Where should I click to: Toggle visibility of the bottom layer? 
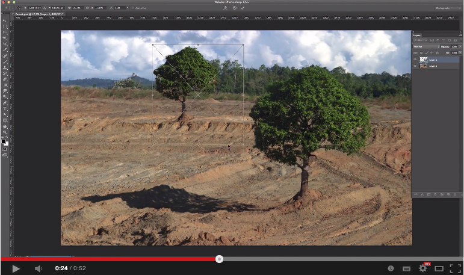coord(415,66)
